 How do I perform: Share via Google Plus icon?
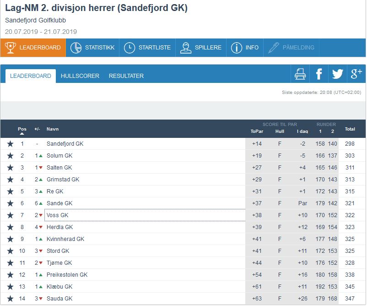click(x=356, y=74)
